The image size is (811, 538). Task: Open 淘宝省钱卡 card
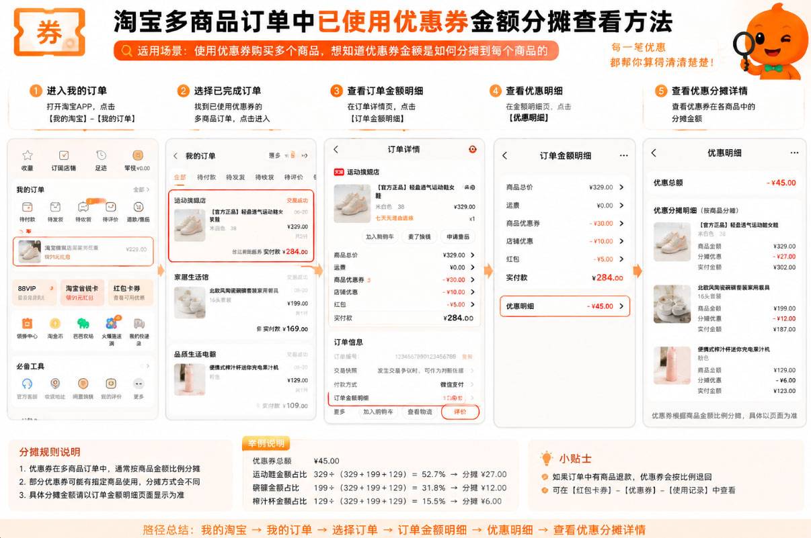(x=82, y=292)
